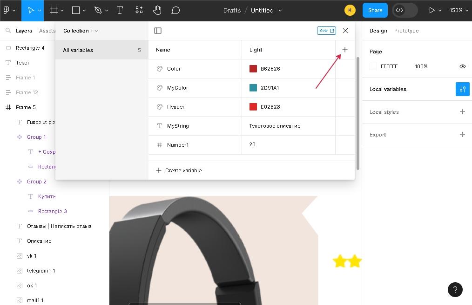Add a new variable mode column
Image resolution: width=472 pixels, height=305 pixels.
(x=344, y=50)
